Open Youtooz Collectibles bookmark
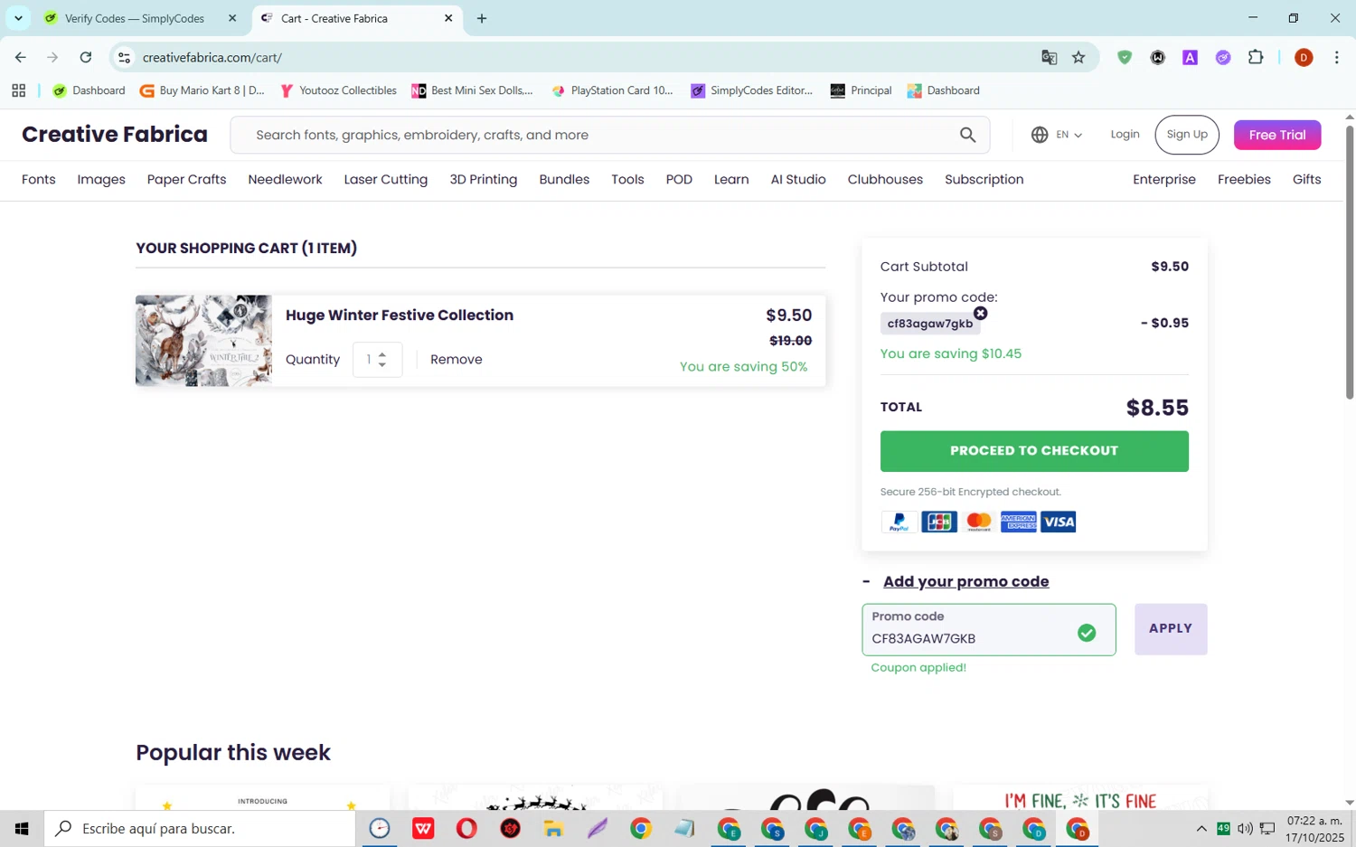Screen dimensions: 1356x847 339,90
